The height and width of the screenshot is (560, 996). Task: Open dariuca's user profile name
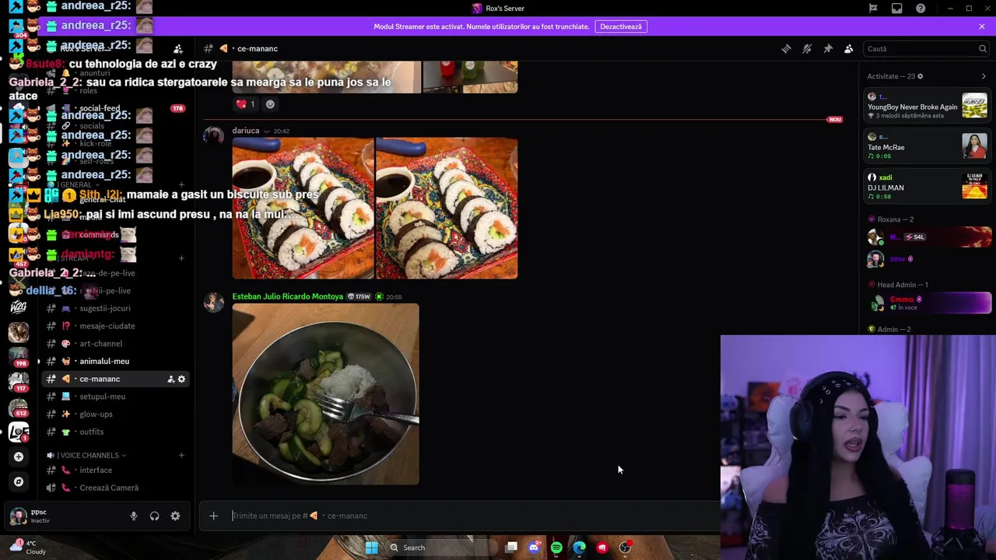tap(246, 131)
